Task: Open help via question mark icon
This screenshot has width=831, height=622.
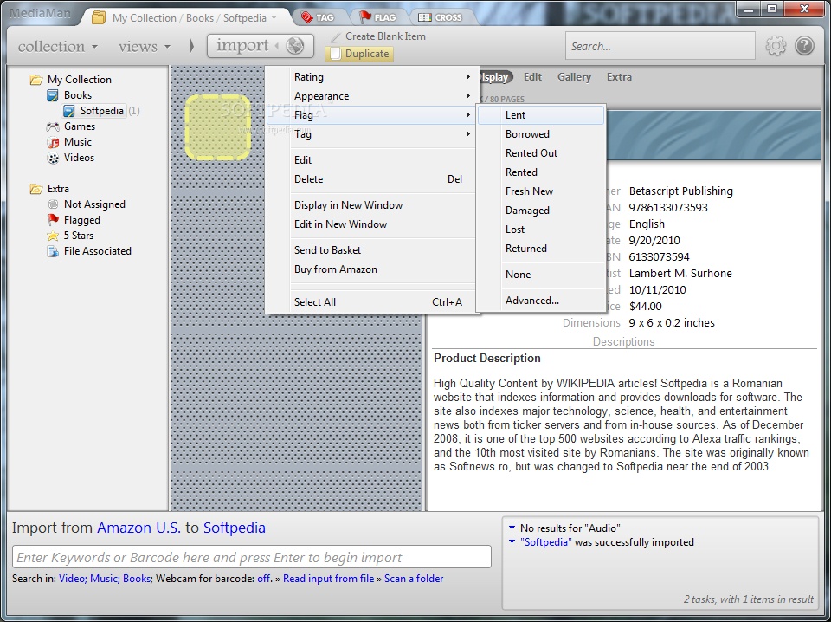Action: (x=804, y=46)
